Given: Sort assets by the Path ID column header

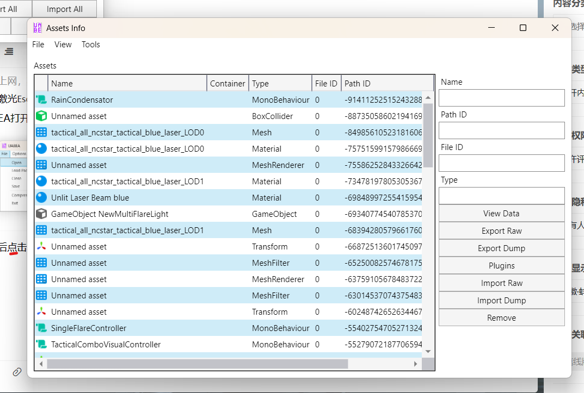Looking at the screenshot, I should click(386, 83).
